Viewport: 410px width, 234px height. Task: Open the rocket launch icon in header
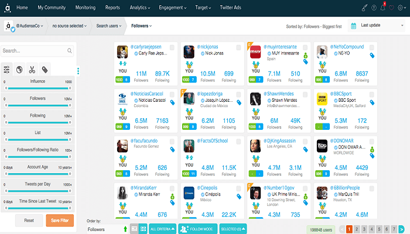(x=364, y=8)
